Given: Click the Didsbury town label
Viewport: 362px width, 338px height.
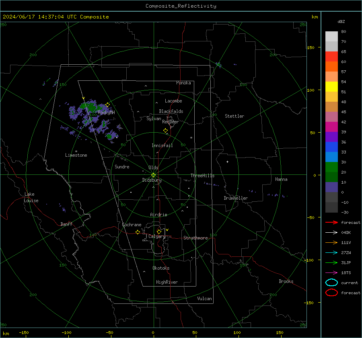Looking at the screenshot, I should (152, 180).
